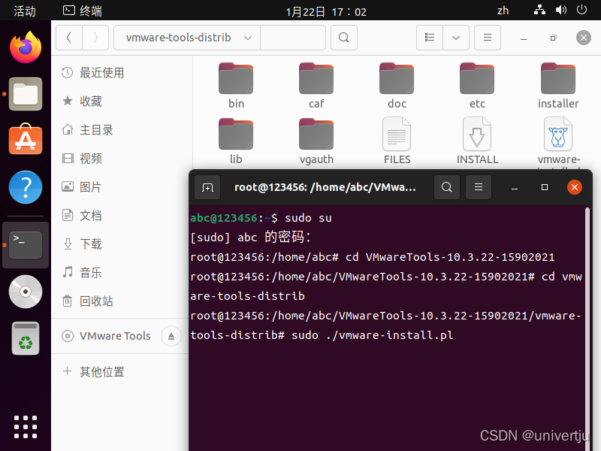Show applications grid
Screen dimensions: 601x451
26,427
